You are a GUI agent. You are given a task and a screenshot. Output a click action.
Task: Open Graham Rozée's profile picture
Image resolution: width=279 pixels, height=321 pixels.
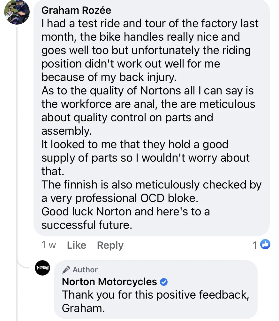(x=17, y=12)
